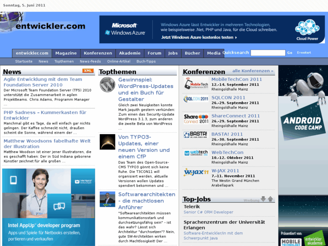
Task: Open News-Feeds in the submenu
Action: (90, 61)
